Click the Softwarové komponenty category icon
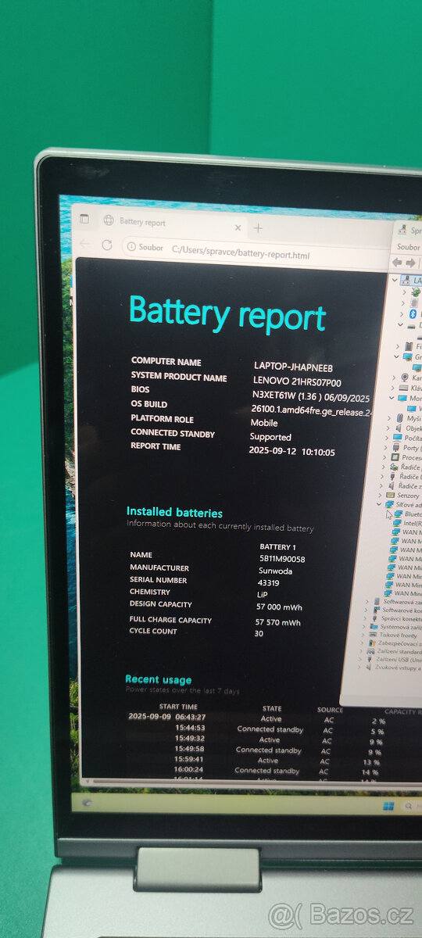This screenshot has height=938, width=422. click(x=376, y=610)
